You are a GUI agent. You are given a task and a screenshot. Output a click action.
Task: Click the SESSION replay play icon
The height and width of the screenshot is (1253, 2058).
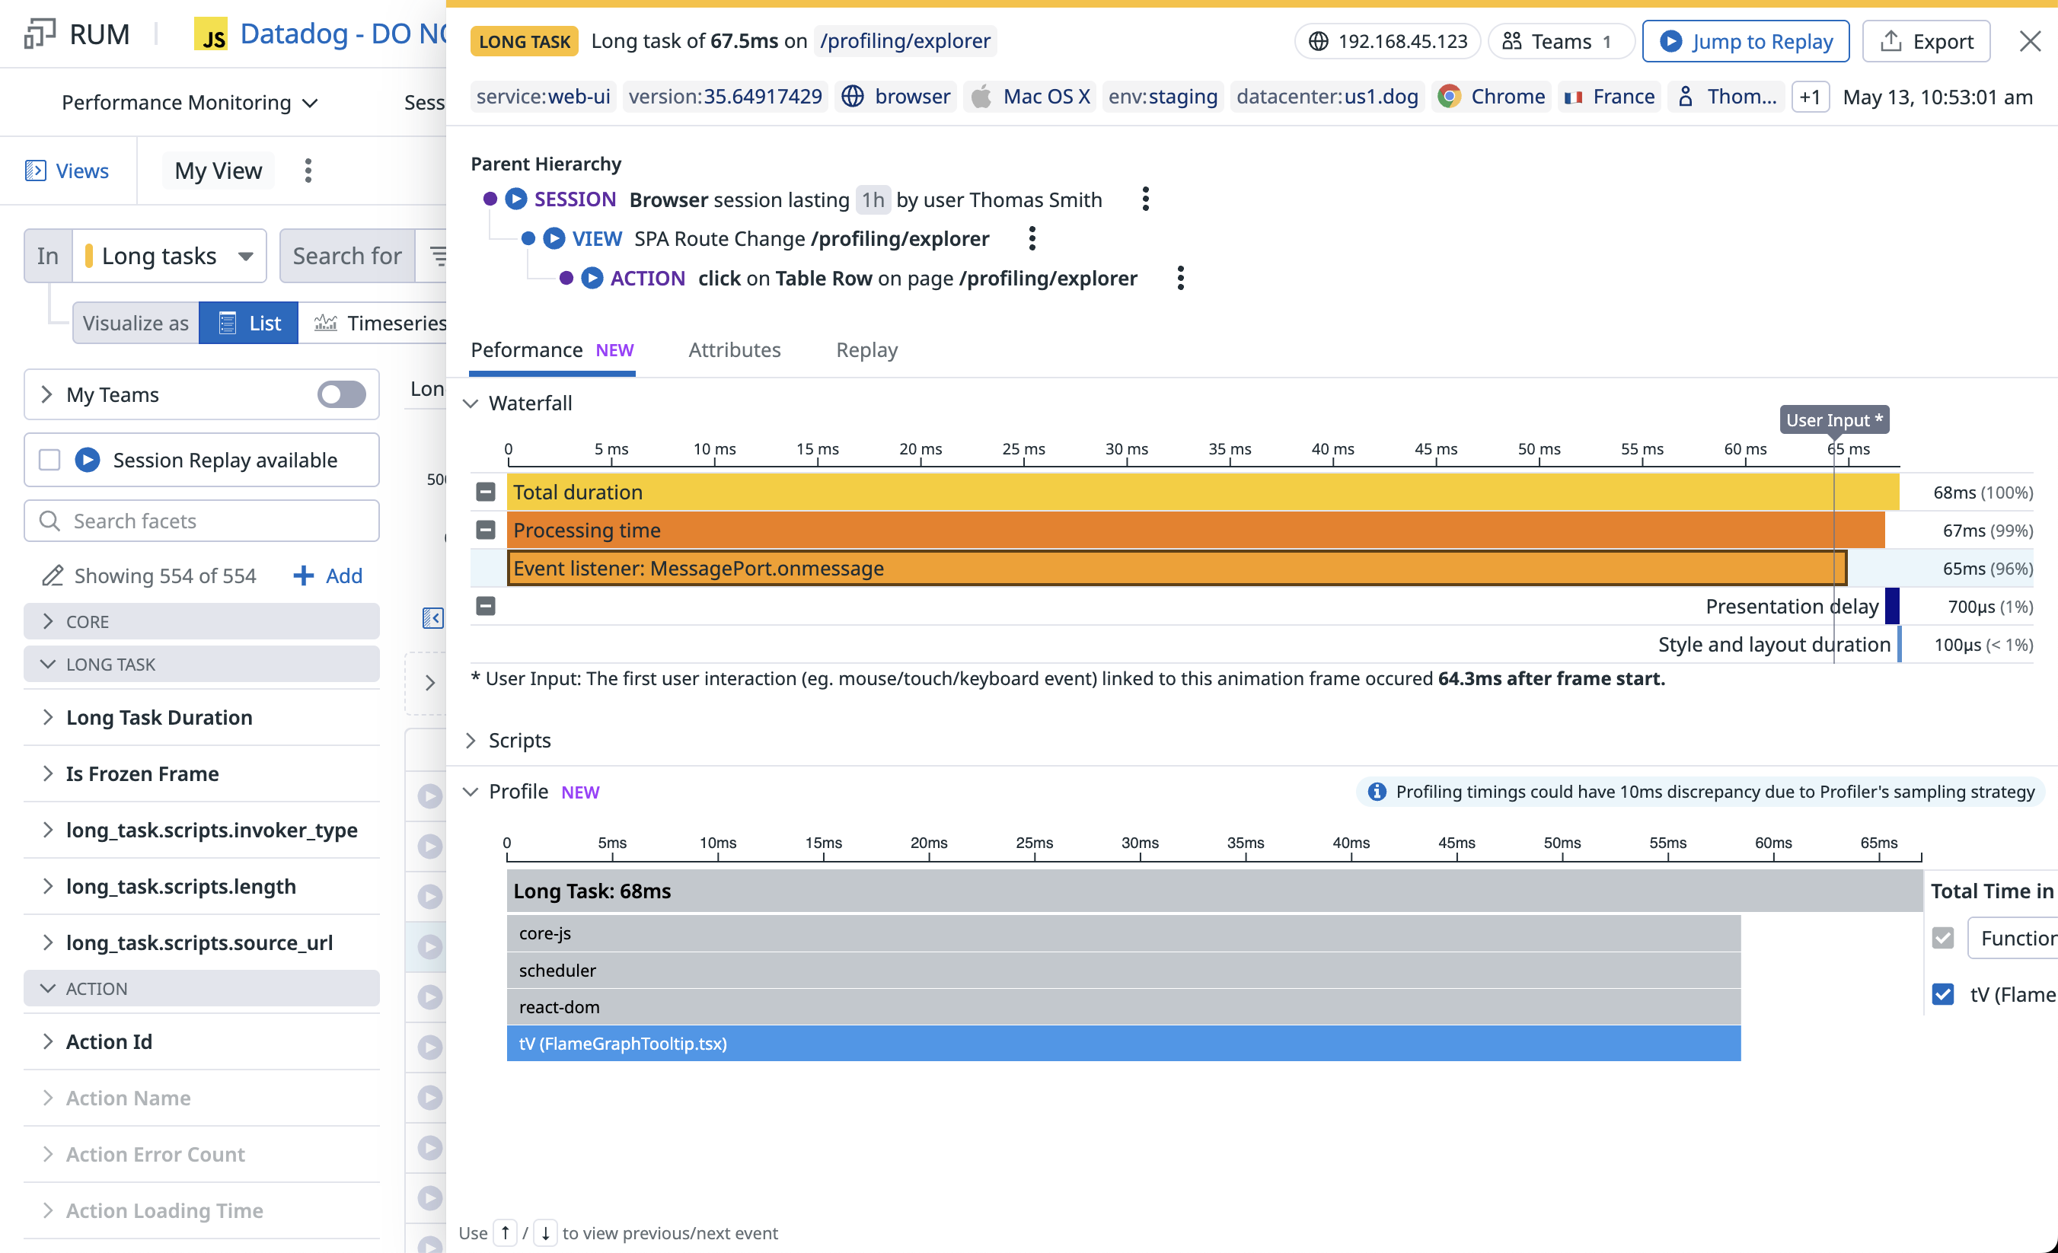(x=516, y=199)
